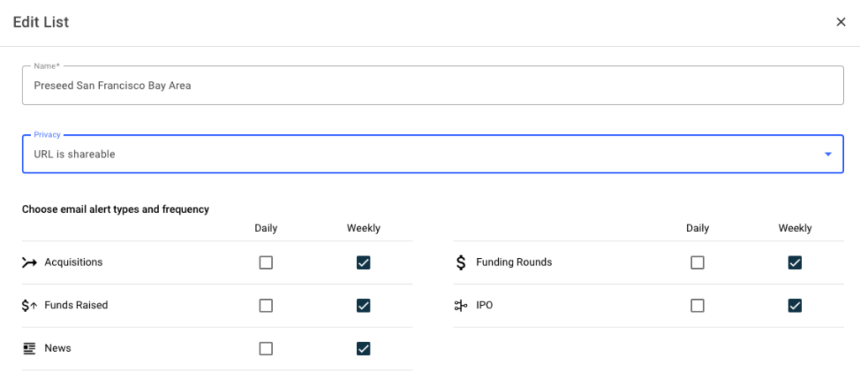Enable daily alerts for Funds Raised
Viewport: 860px width, 372px height.
click(x=266, y=306)
